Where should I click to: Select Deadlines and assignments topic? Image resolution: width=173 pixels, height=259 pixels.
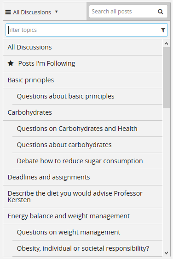83,177
